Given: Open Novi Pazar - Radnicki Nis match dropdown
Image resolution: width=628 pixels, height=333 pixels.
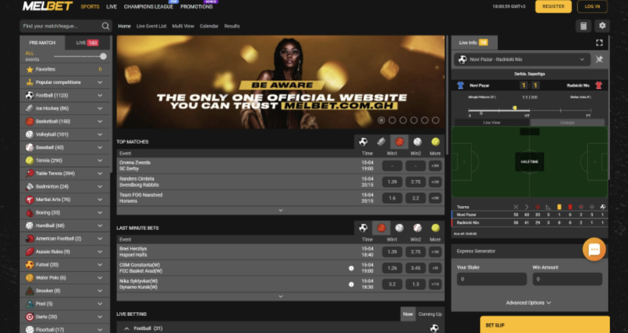Looking at the screenshot, I should point(522,59).
